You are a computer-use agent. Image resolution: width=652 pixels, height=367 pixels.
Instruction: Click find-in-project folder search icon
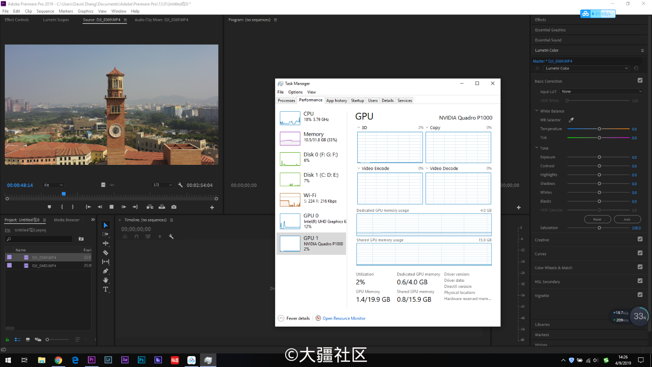pos(81,239)
